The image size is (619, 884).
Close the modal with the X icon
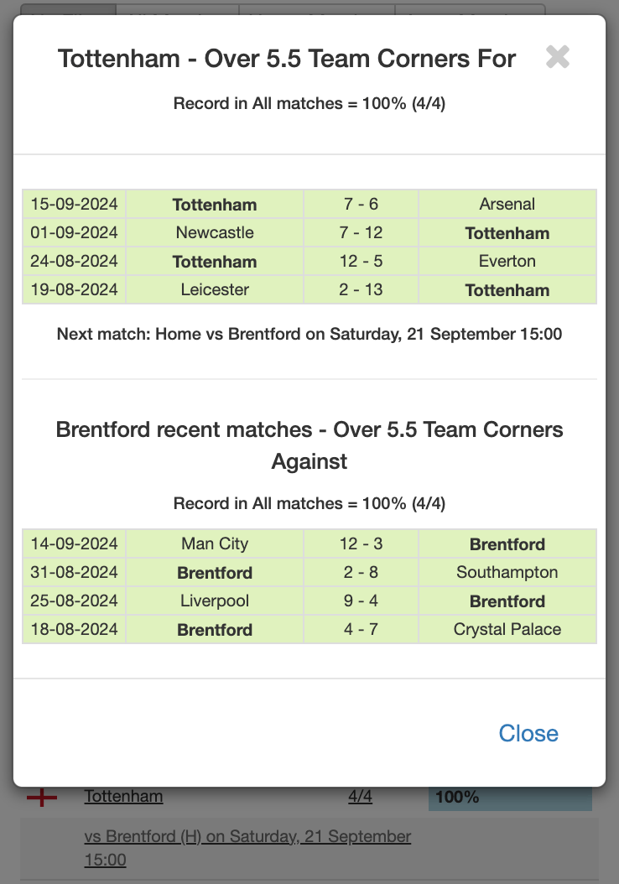coord(558,57)
